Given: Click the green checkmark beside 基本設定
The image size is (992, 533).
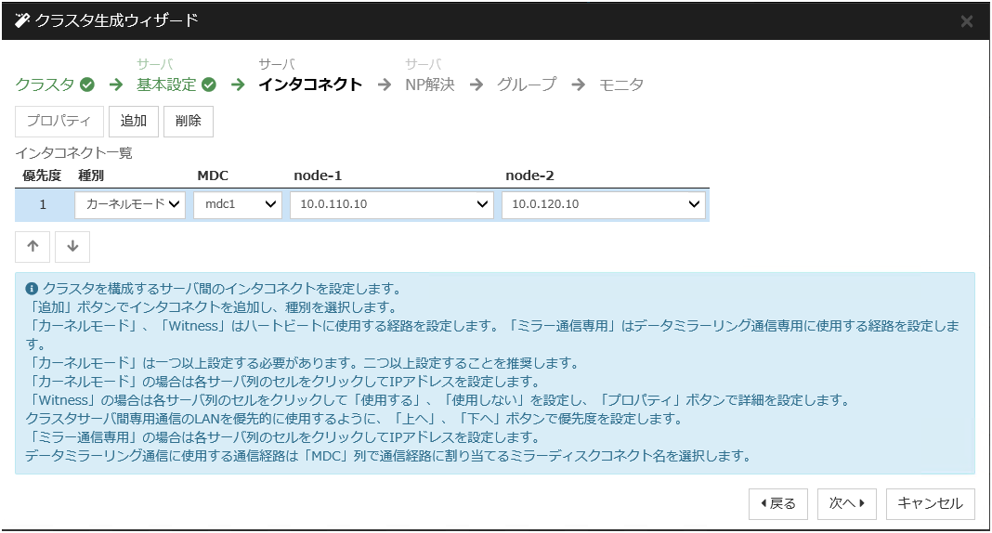Looking at the screenshot, I should pyautogui.click(x=209, y=84).
